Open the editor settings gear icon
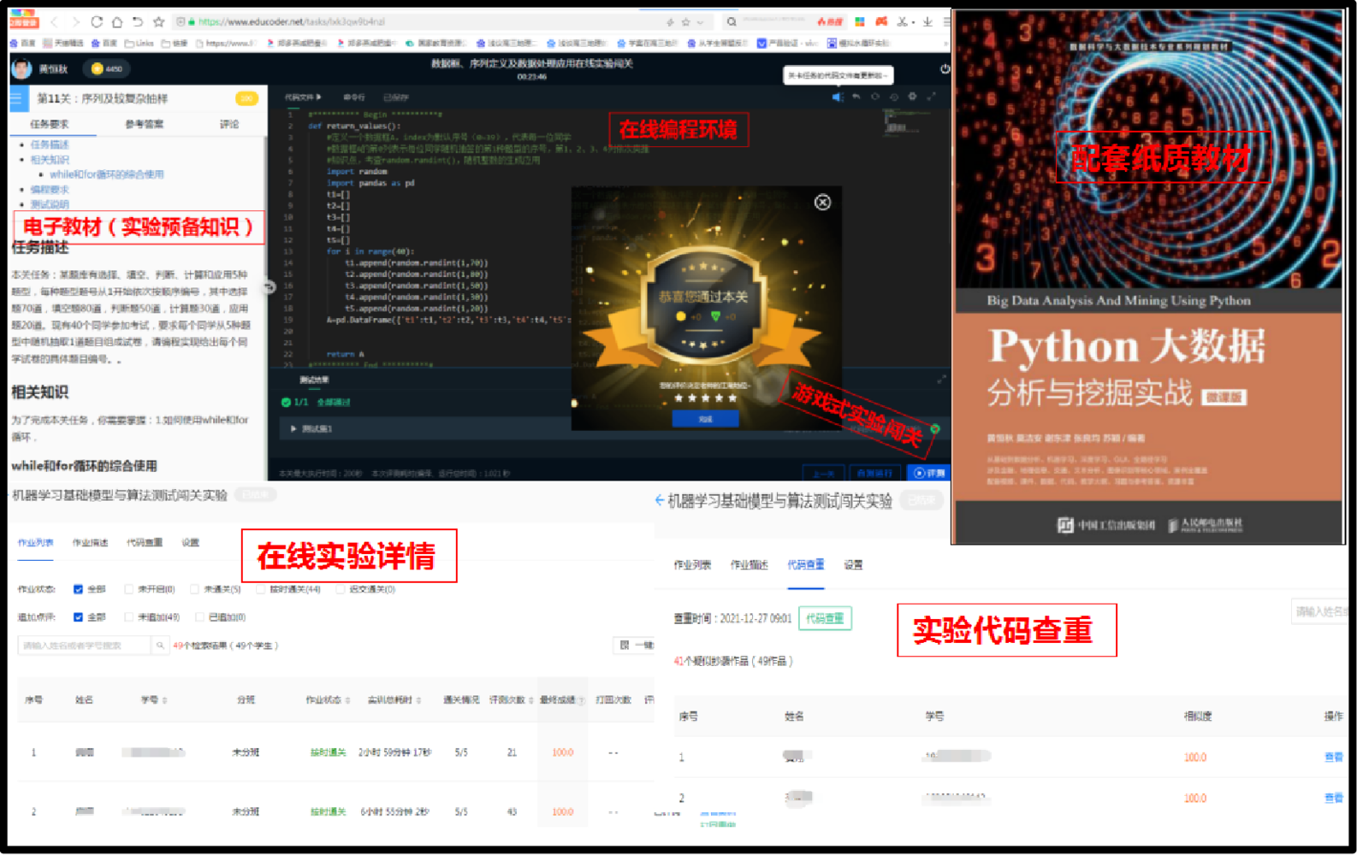Image resolution: width=1357 pixels, height=855 pixels. point(912,97)
